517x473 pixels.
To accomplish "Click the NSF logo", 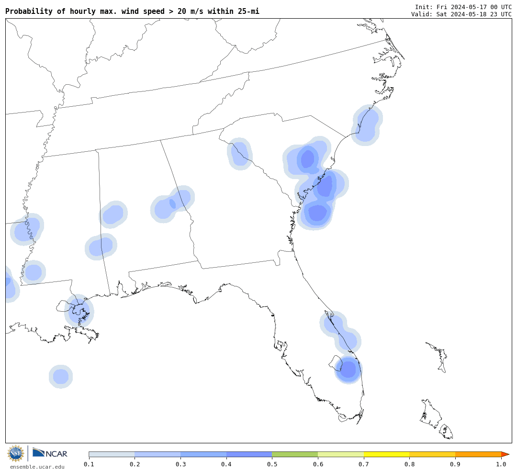I will (x=16, y=453).
